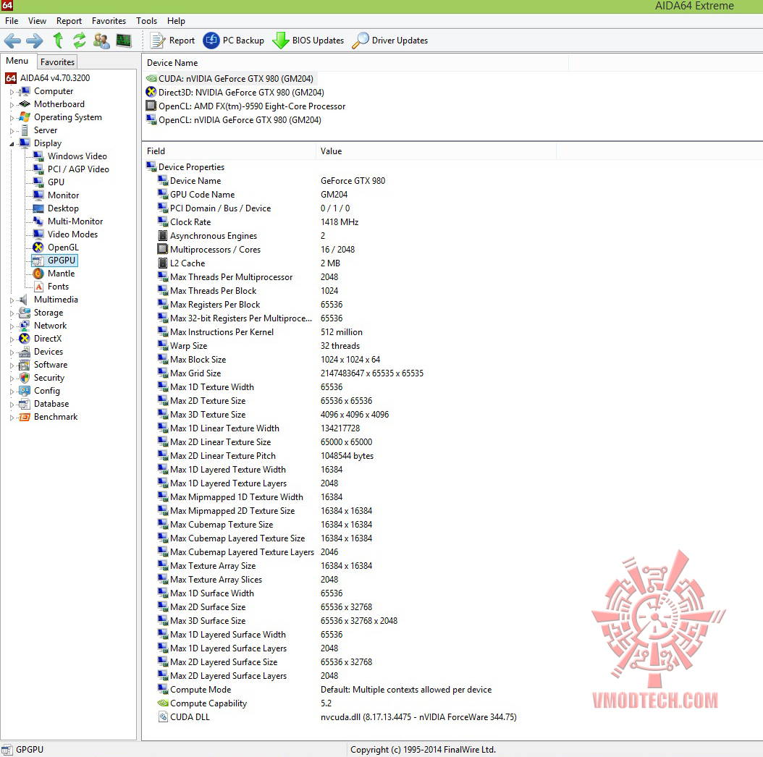Viewport: 763px width, 757px height.
Task: Expand the Network tree node
Action: (x=12, y=326)
